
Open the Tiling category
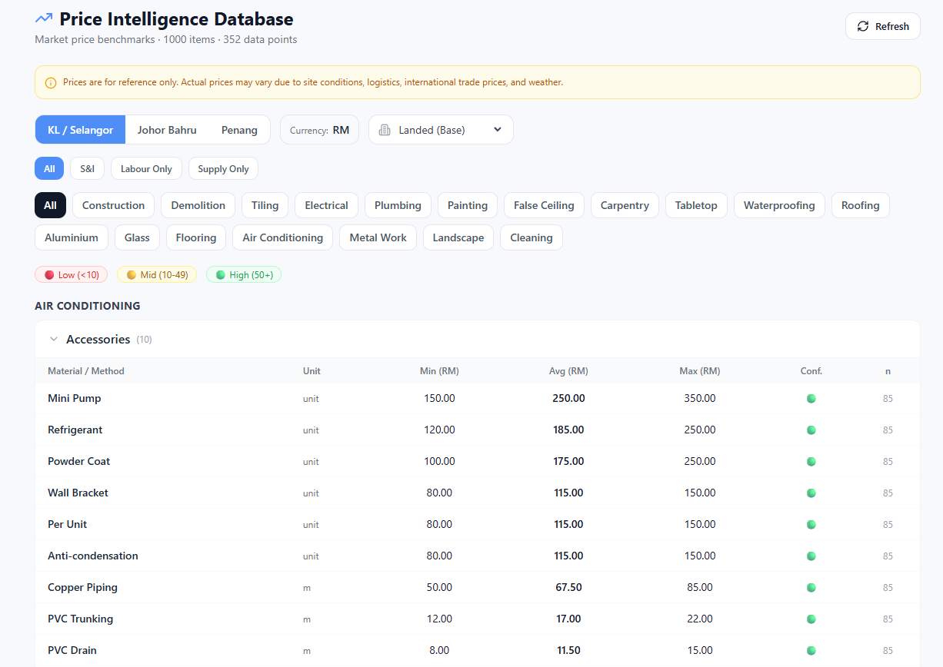click(265, 205)
